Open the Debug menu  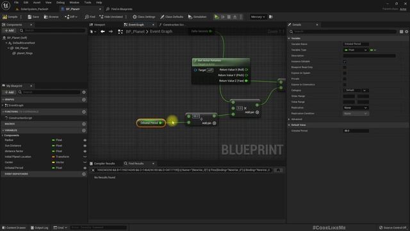[x=60, y=3]
